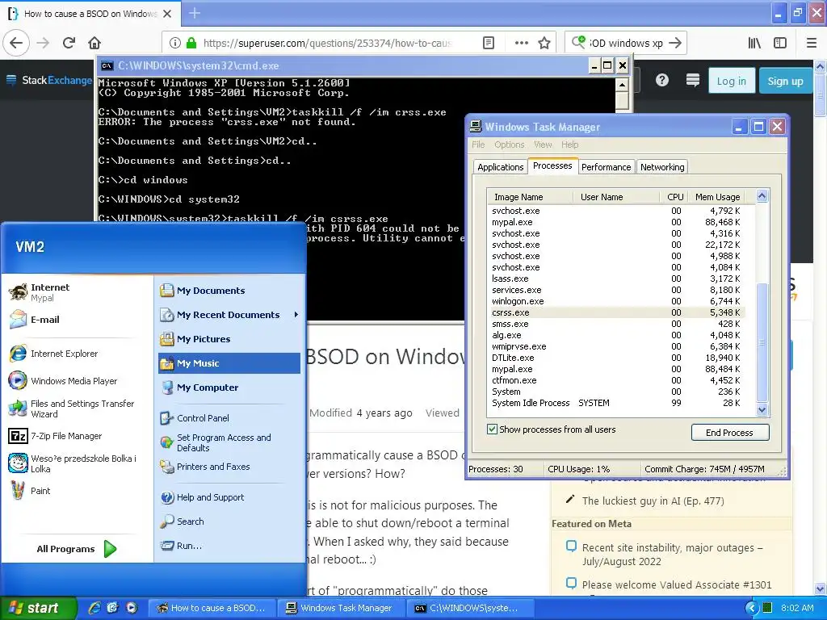Open the browser Library icon
This screenshot has height=620, width=827.
[x=754, y=43]
